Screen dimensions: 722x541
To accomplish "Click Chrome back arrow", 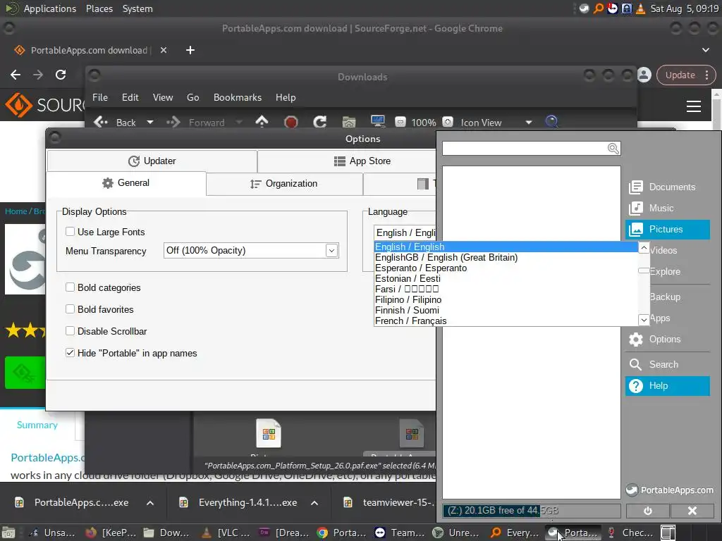I will click(16, 75).
